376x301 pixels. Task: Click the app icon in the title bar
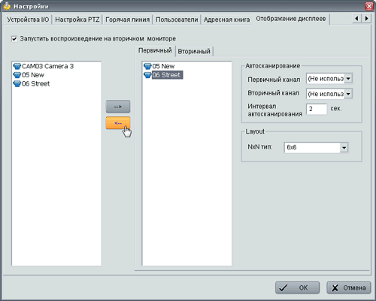click(7, 6)
